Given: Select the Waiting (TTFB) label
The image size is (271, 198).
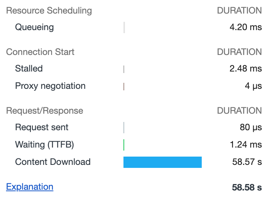Looking at the screenshot, I should pyautogui.click(x=44, y=145).
